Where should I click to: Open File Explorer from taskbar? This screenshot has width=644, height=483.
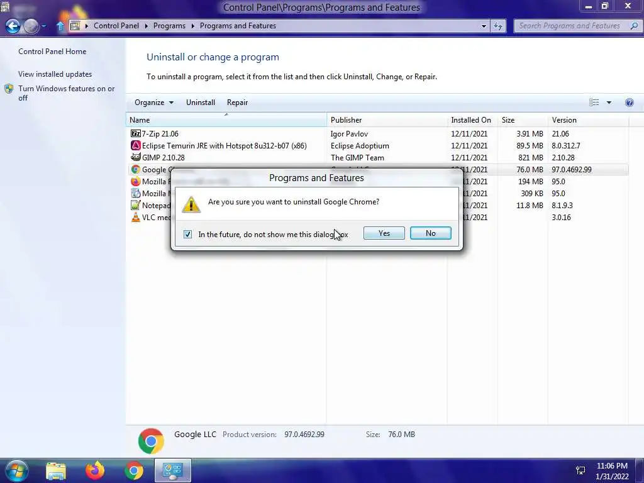[x=56, y=470]
